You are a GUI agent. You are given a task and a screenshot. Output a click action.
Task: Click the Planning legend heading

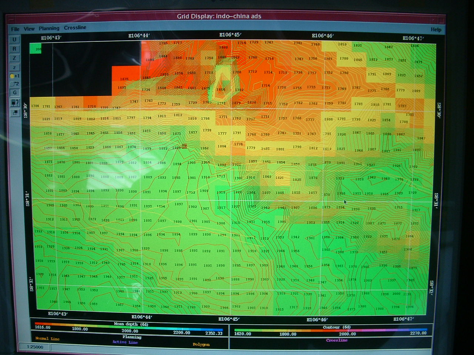pyautogui.click(x=132, y=337)
